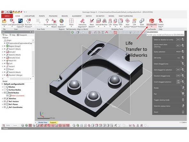Expand the Sketch1 (Mesh) tree node

[x=3, y=49]
